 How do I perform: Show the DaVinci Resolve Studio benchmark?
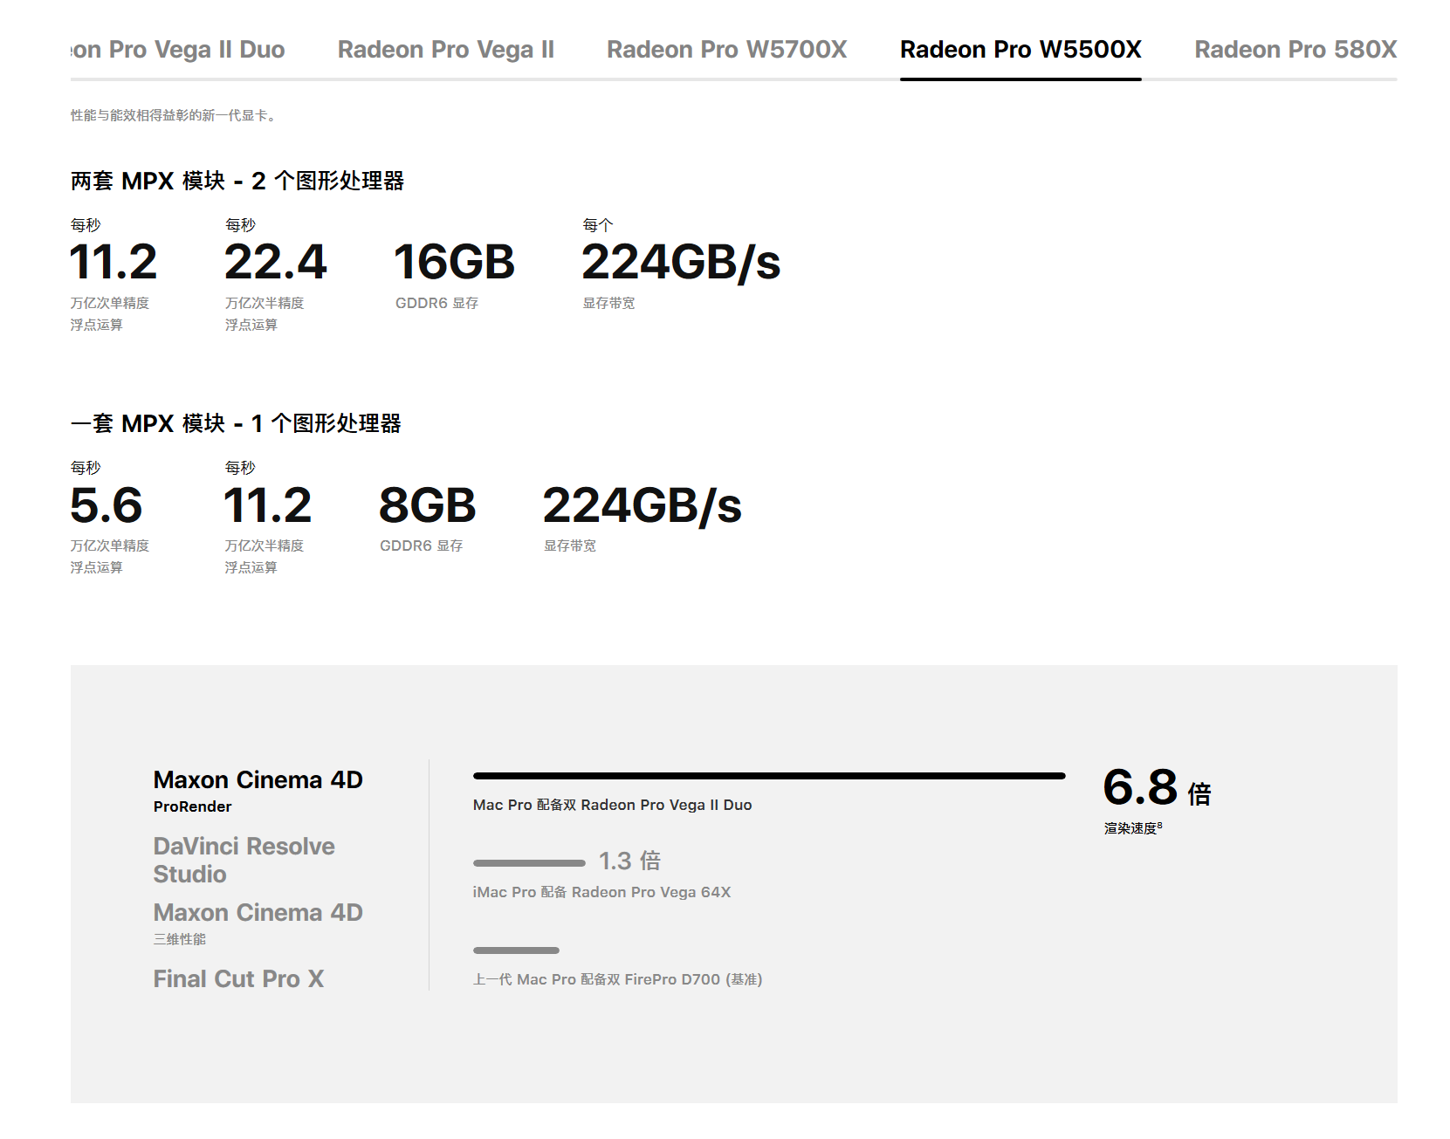pos(244,860)
